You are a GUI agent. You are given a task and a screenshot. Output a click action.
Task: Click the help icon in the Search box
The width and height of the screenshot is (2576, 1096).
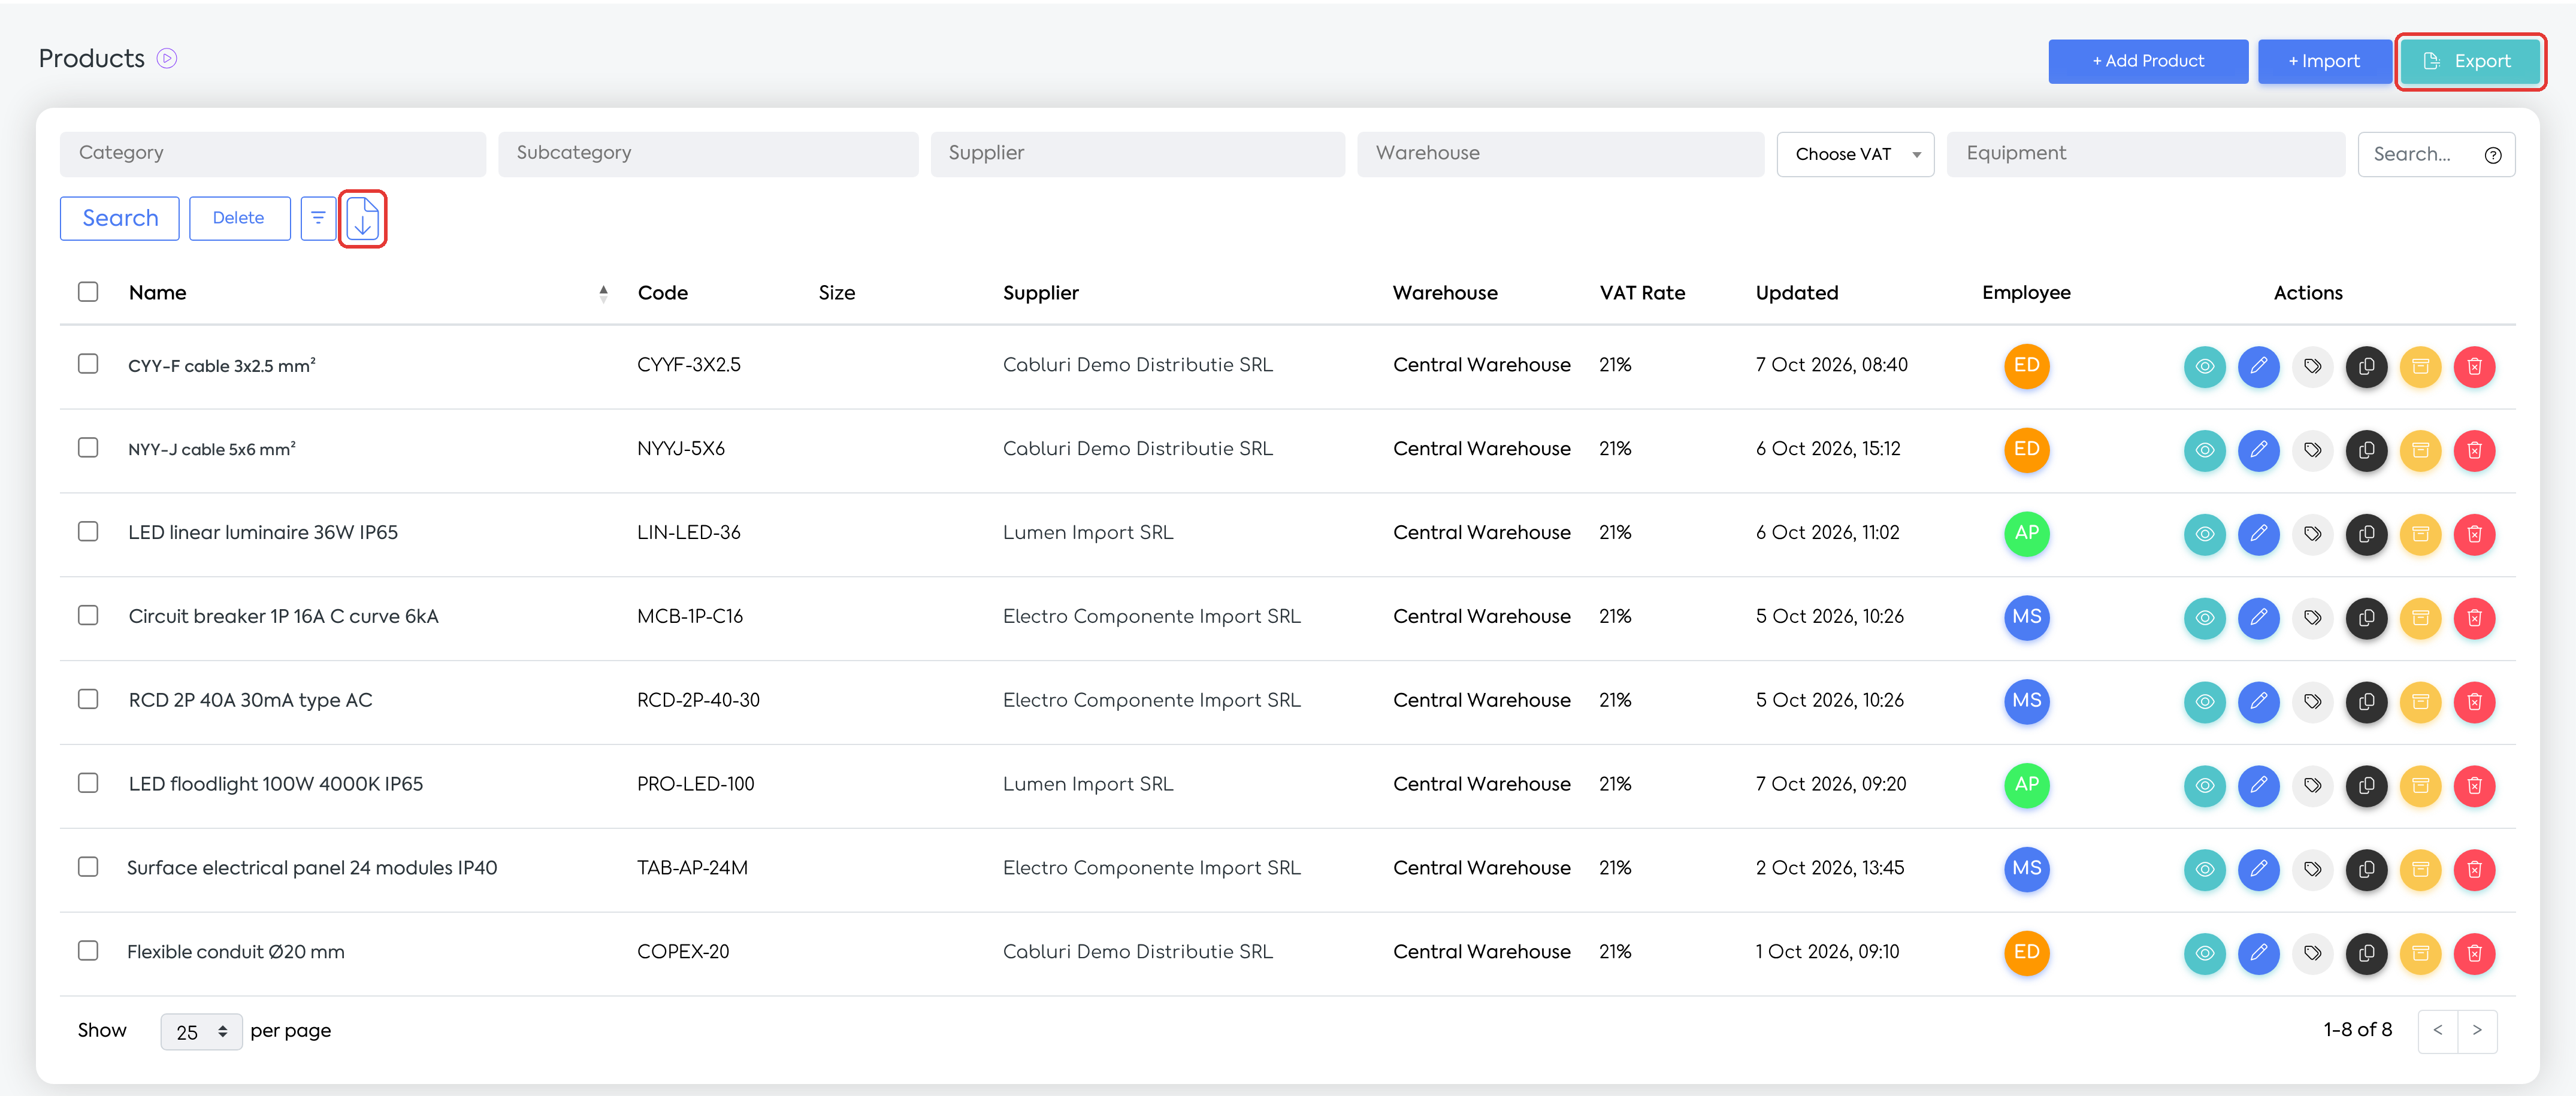tap(2493, 155)
